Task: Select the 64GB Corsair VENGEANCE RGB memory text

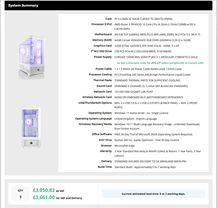Action: (x=152, y=40)
